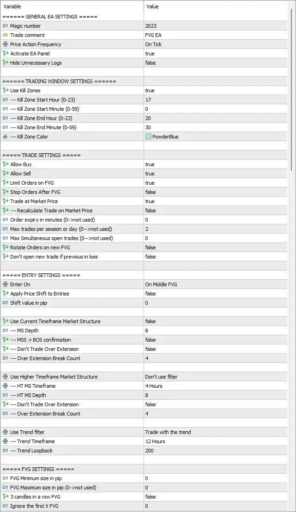Select the Kill Zone Start Minute (0-59) label
The height and width of the screenshot is (512, 296).
tap(45, 109)
